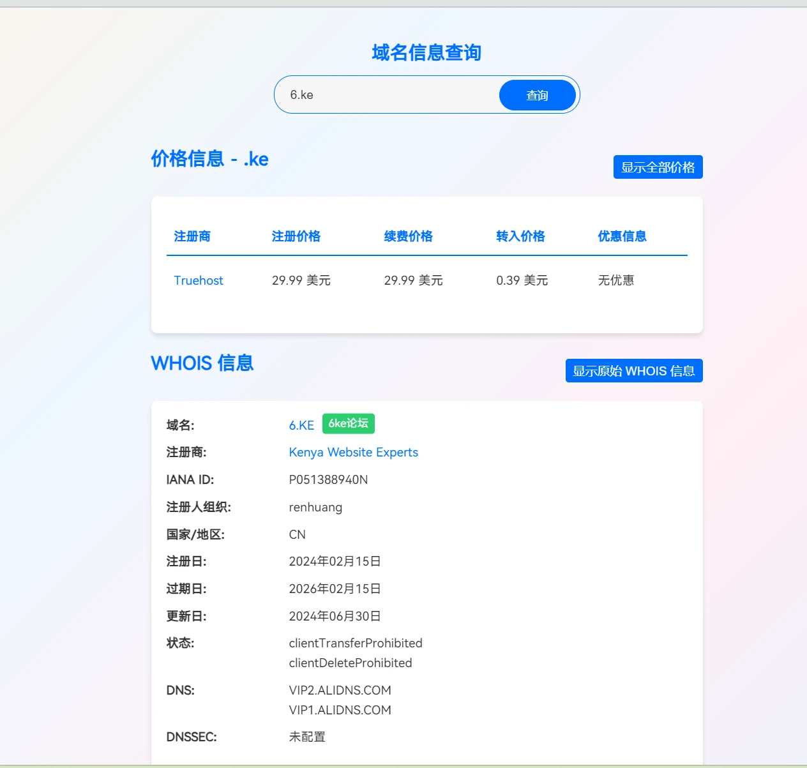
Task: Click the 续费价格 column header
Action: (x=408, y=236)
